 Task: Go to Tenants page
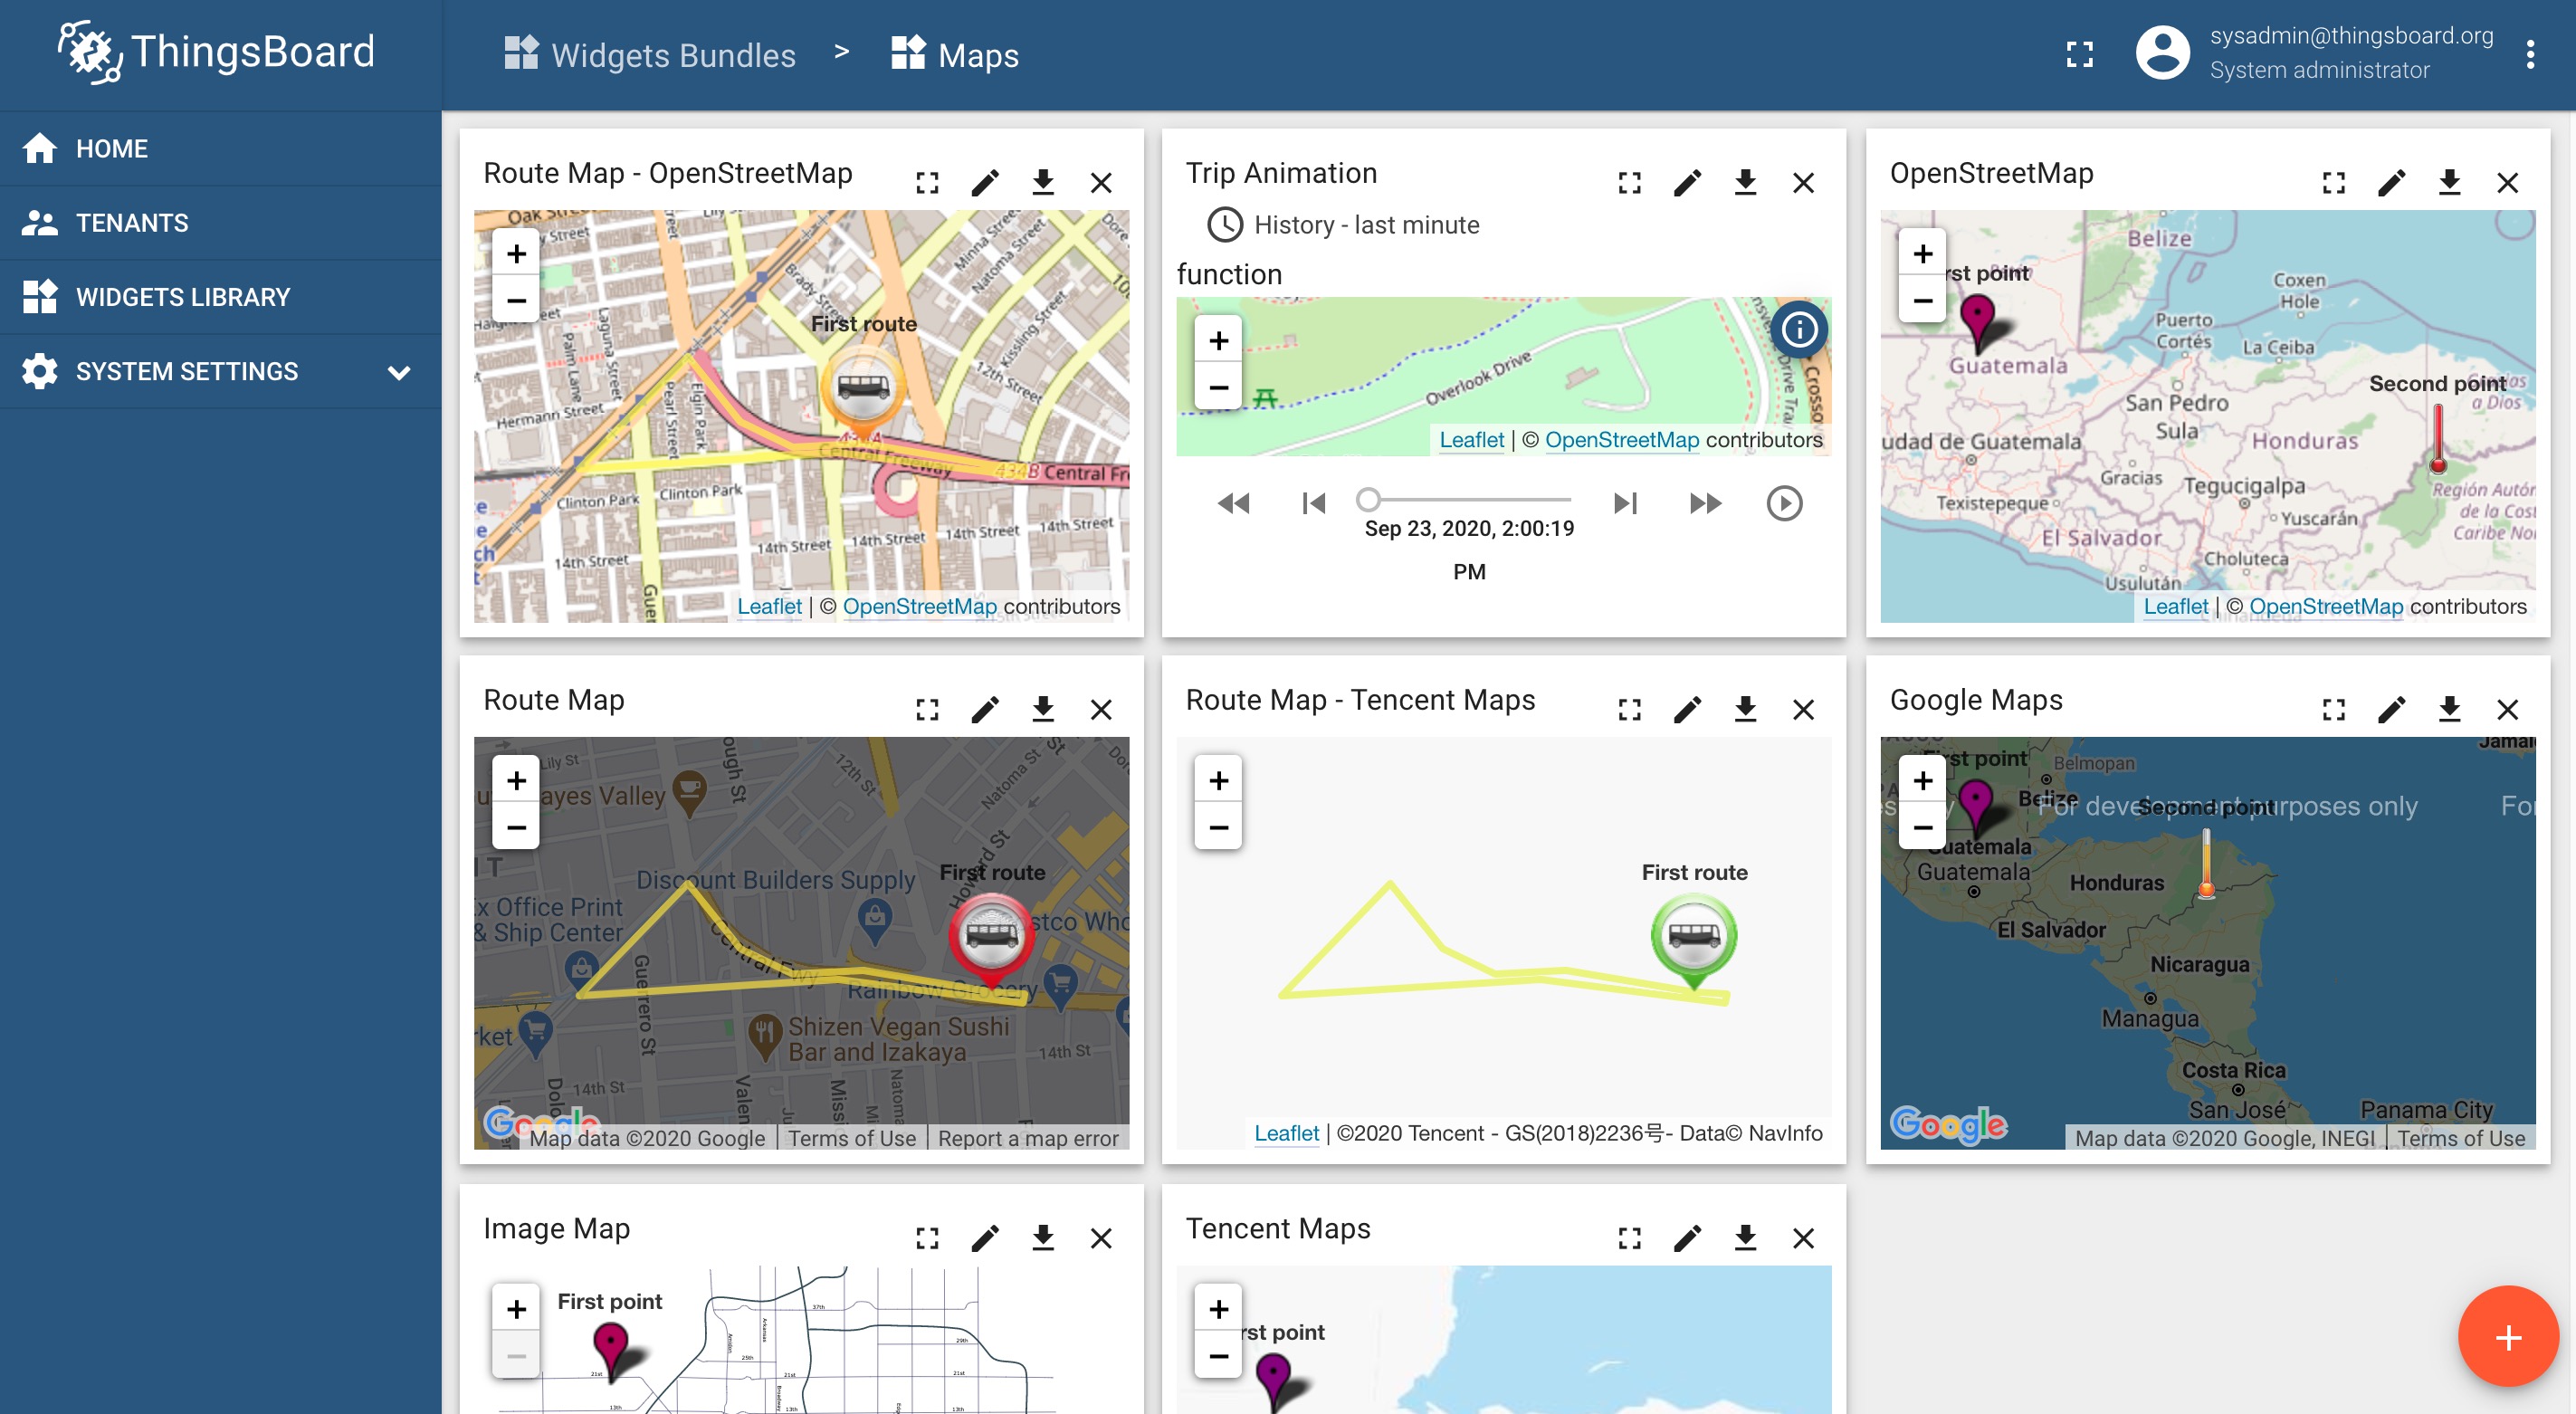click(x=132, y=223)
